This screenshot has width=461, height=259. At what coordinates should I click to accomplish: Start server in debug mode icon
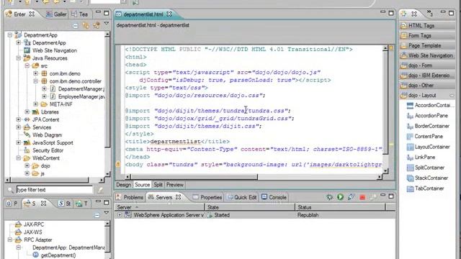329,197
